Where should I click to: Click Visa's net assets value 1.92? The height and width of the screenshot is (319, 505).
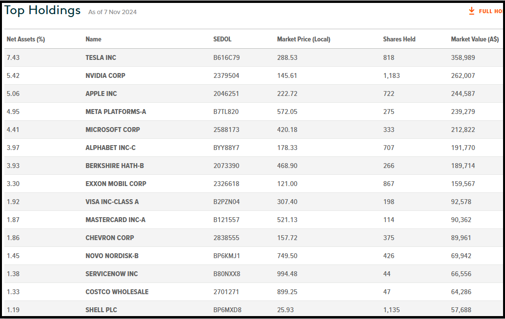(13, 202)
